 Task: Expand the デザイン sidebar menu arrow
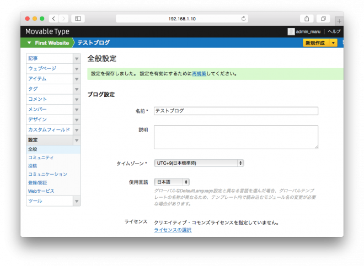point(77,120)
